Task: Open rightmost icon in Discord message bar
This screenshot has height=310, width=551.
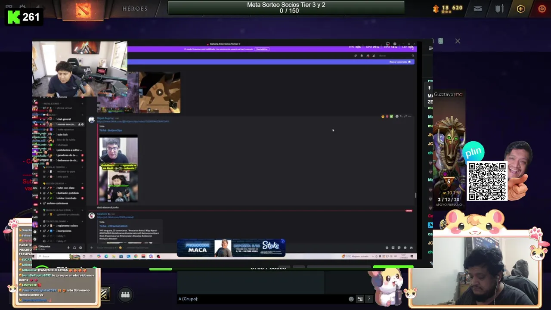Action: [411, 248]
